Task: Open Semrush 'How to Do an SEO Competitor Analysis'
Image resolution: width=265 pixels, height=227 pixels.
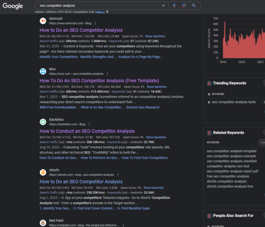Action: coord(81,30)
